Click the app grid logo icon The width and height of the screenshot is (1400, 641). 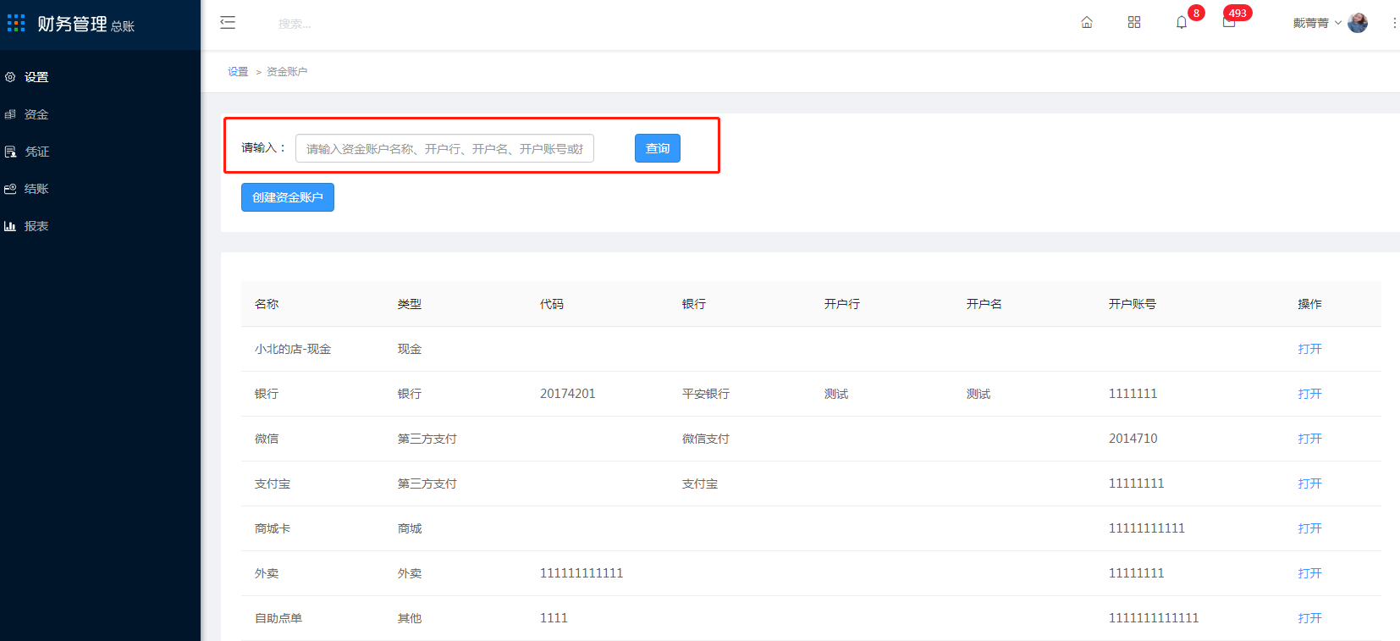16,23
